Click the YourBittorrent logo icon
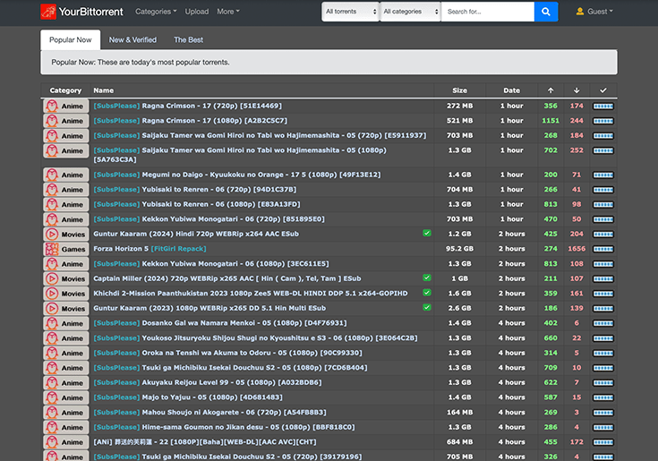The image size is (658, 461). click(x=48, y=12)
